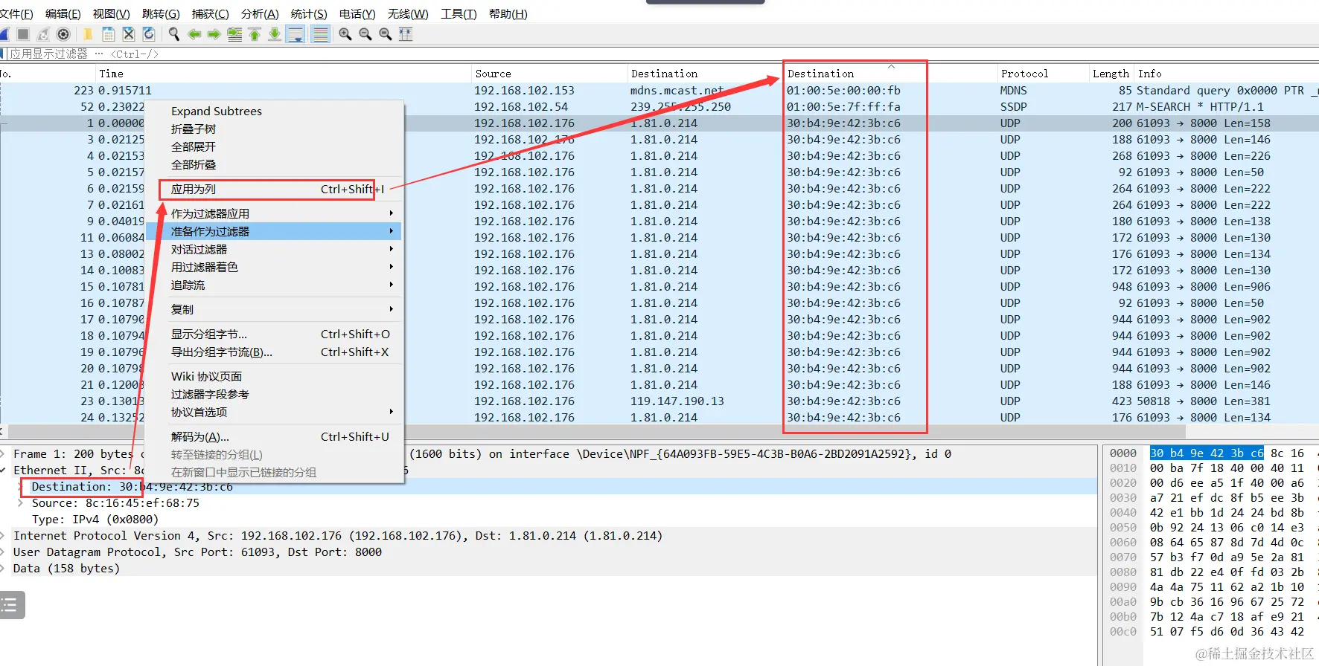Open 电话(Y) menu
The image size is (1319, 666).
(357, 14)
